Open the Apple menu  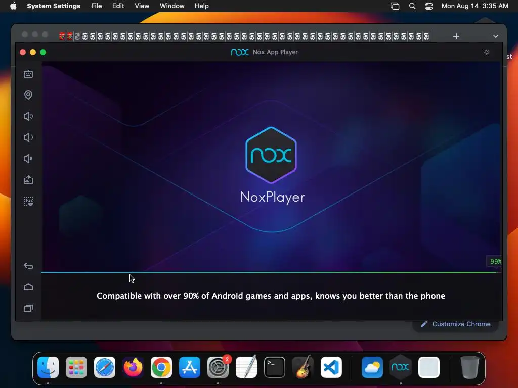click(13, 6)
